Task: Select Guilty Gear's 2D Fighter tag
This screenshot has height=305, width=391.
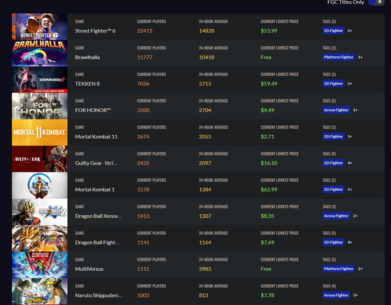Action: (x=334, y=163)
